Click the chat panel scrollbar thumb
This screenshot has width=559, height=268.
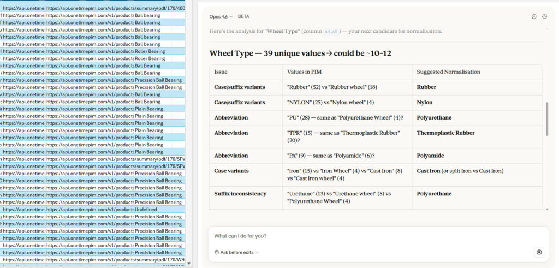547,118
